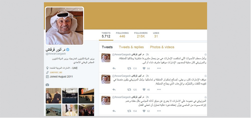This screenshot has width=251, height=118.
Task: Open more options on third tweet
Action: (x=159, y=111)
